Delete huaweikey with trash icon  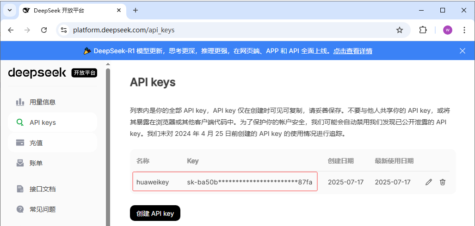tap(443, 182)
